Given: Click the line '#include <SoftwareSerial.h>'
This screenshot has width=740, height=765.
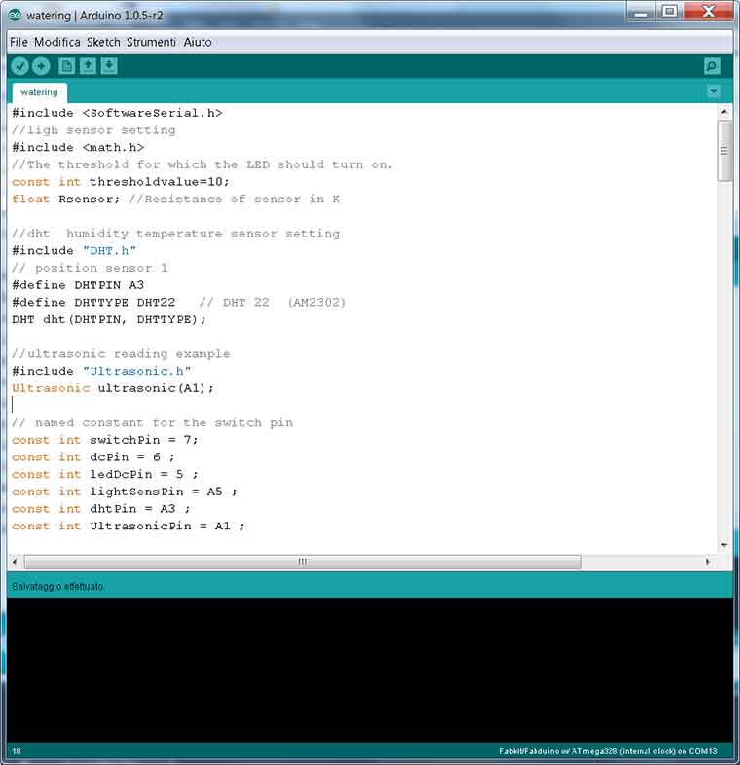Looking at the screenshot, I should (117, 113).
